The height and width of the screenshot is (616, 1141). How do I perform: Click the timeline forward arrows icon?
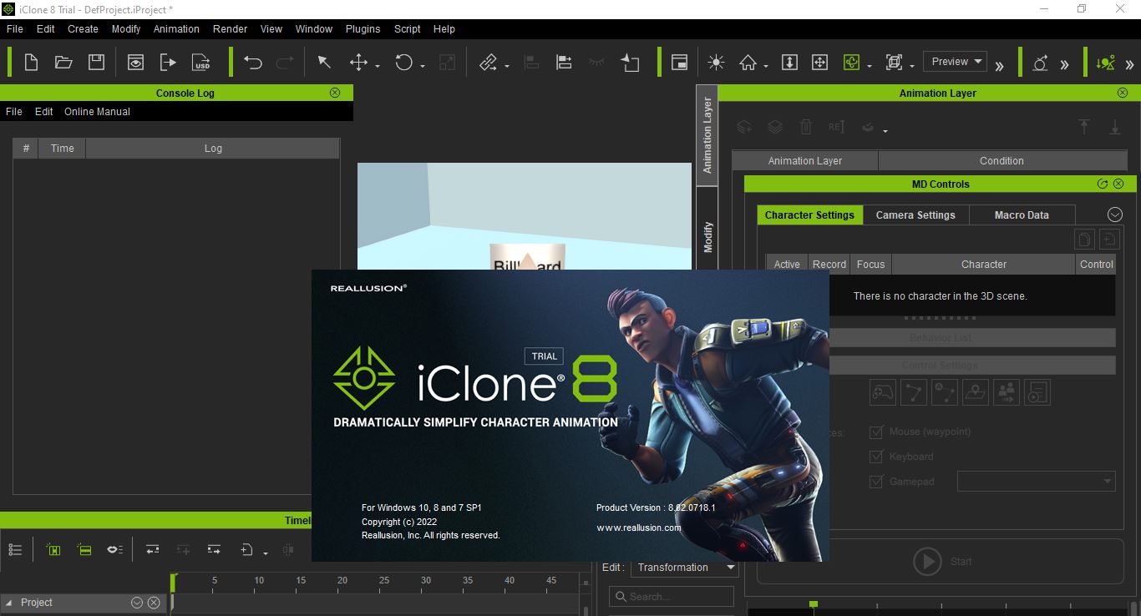(x=214, y=550)
